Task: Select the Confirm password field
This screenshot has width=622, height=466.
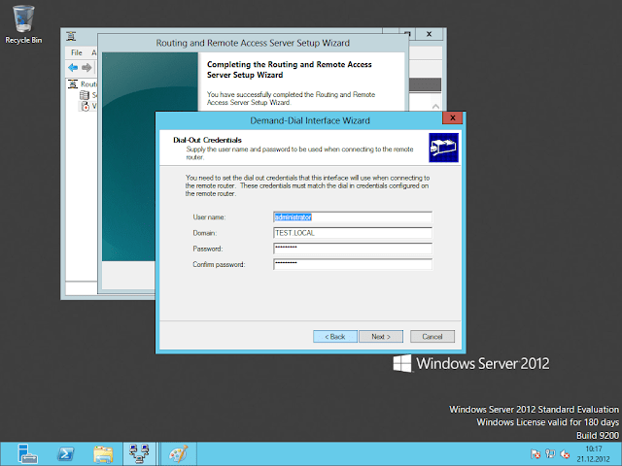Action: tap(352, 264)
